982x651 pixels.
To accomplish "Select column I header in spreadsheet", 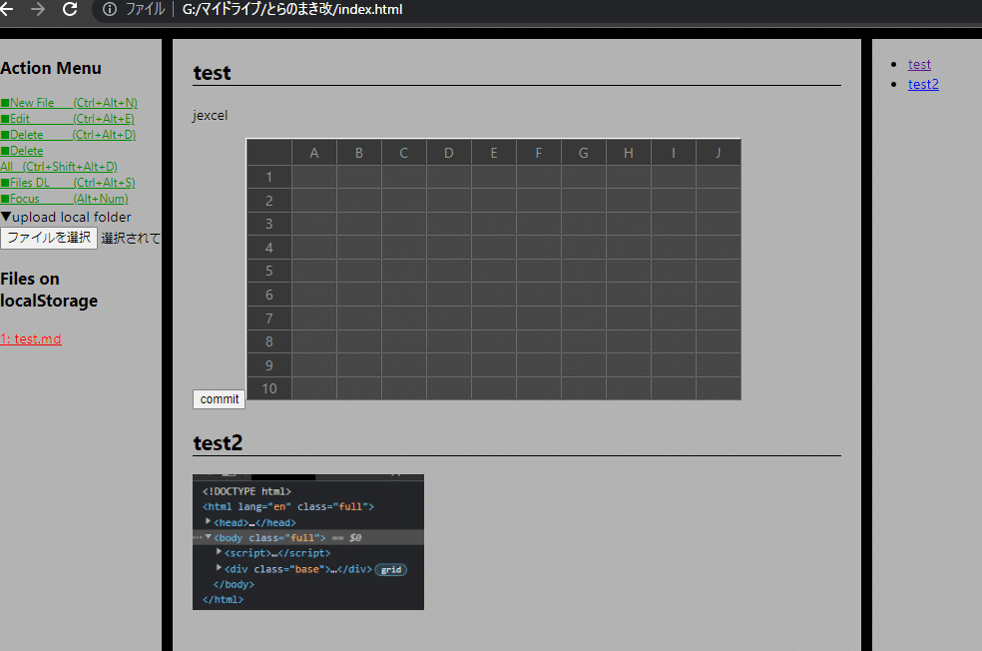I will pos(674,153).
